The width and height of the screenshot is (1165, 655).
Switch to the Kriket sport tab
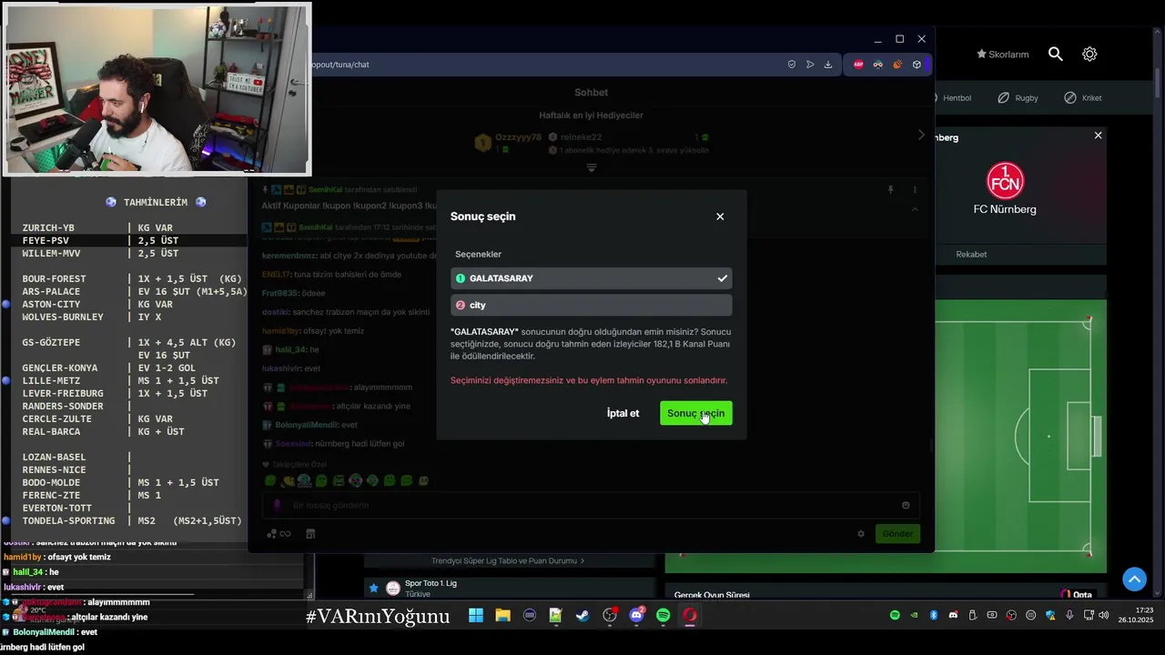coord(1083,97)
